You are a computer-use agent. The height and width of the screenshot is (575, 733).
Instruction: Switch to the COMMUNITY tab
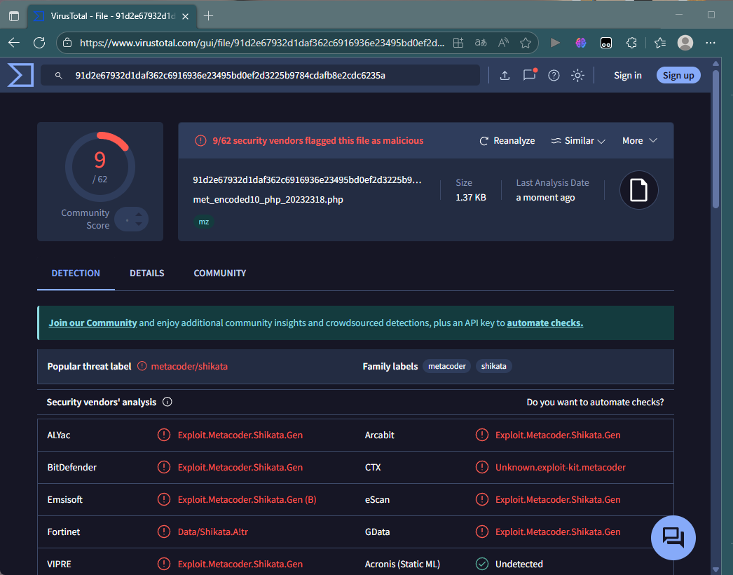(x=220, y=273)
